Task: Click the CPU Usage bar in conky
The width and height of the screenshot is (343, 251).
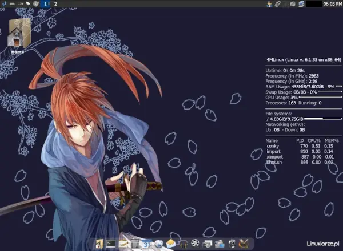Action: [x=320, y=98]
